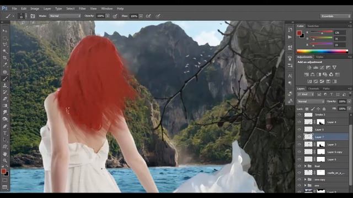Hide Layer 6 copy
The width and height of the screenshot is (353, 198).
(299, 152)
